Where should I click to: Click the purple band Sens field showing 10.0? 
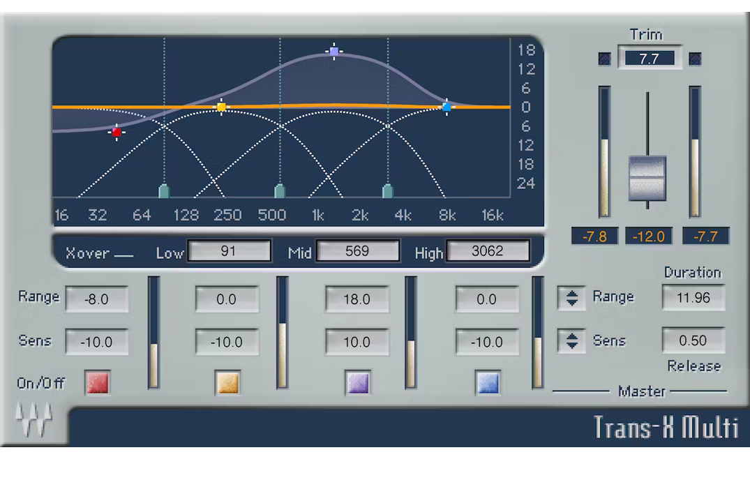(357, 342)
